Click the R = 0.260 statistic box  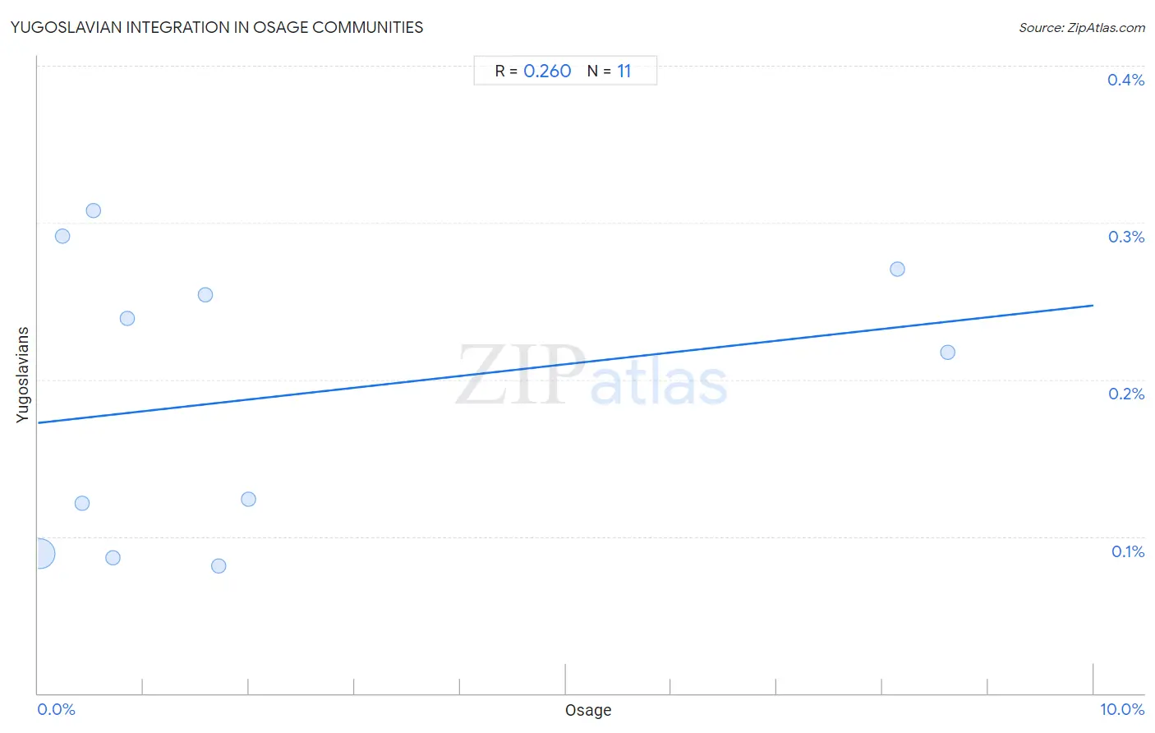[533, 71]
